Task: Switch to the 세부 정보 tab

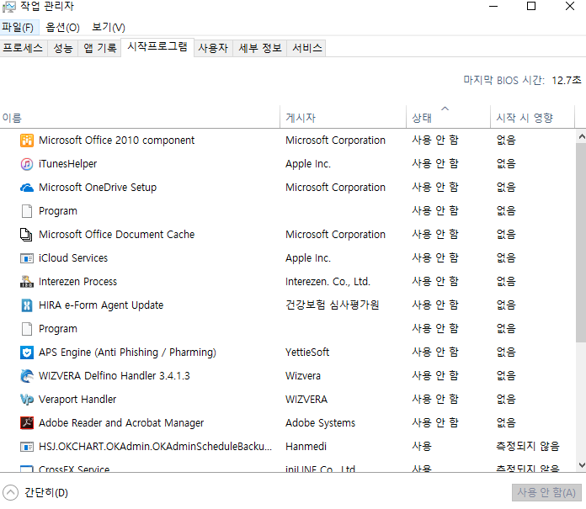Action: click(x=259, y=48)
